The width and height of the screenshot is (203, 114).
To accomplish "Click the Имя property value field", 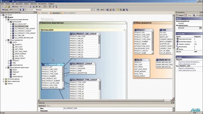I will [118, 108].
